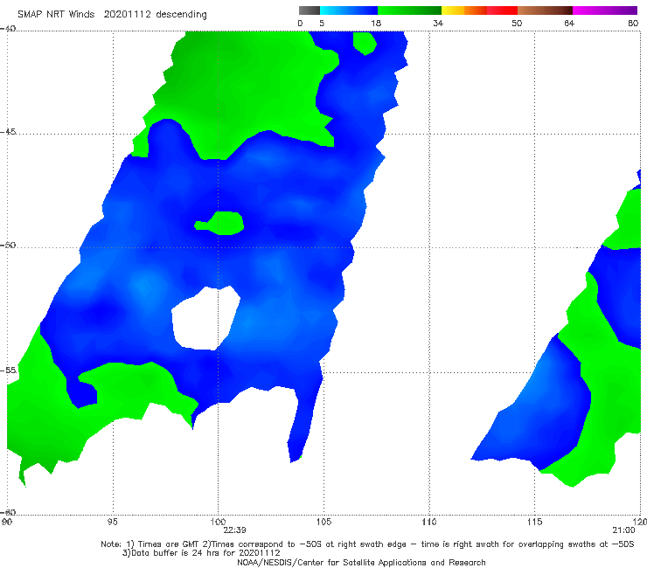
Task: Click the longitude axis label '90'
Action: (6, 522)
